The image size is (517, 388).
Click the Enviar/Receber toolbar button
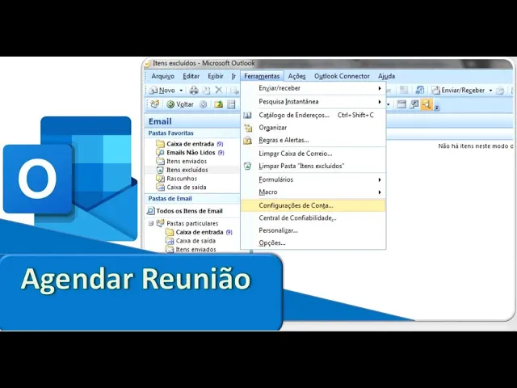[x=458, y=90]
